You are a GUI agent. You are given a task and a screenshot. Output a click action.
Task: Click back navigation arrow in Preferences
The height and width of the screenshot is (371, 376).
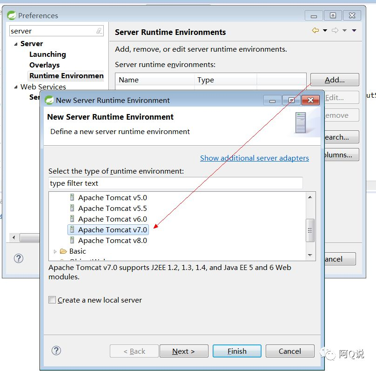tap(316, 30)
